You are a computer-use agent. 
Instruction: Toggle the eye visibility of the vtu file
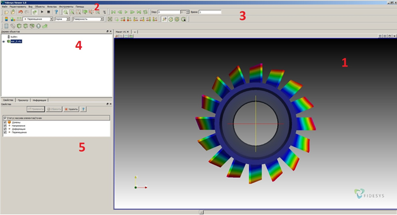point(4,41)
